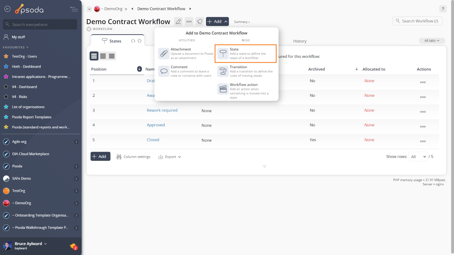
Task: Click the Allocated to column header
Action: 374,69
